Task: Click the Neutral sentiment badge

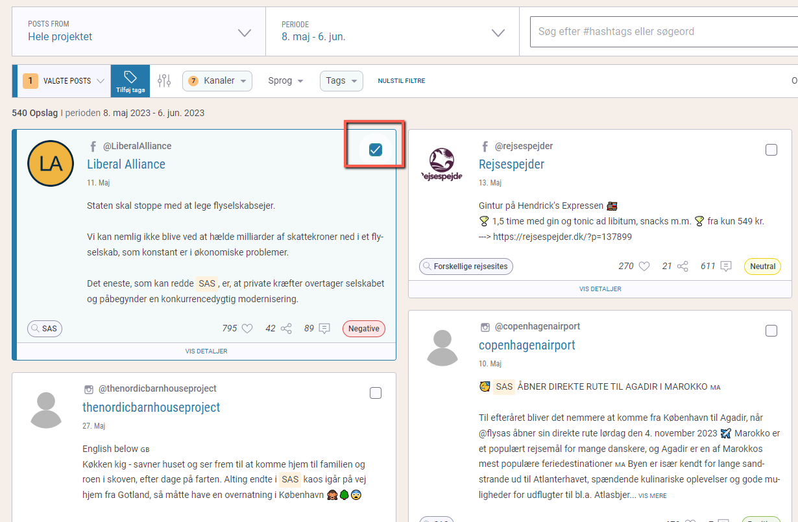Action: tap(762, 267)
